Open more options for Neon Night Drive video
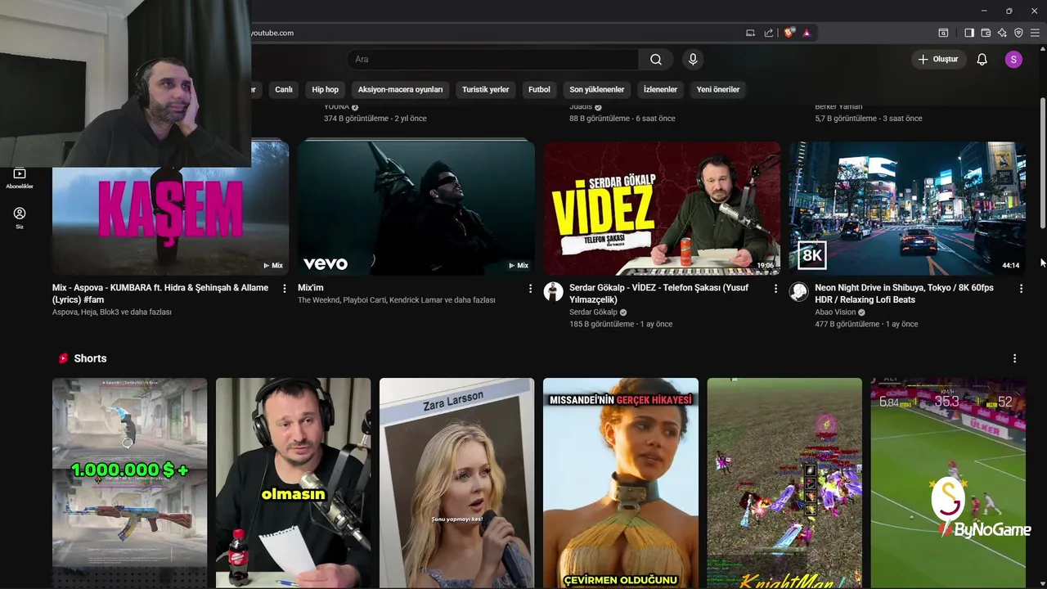1047x589 pixels. point(1021,289)
